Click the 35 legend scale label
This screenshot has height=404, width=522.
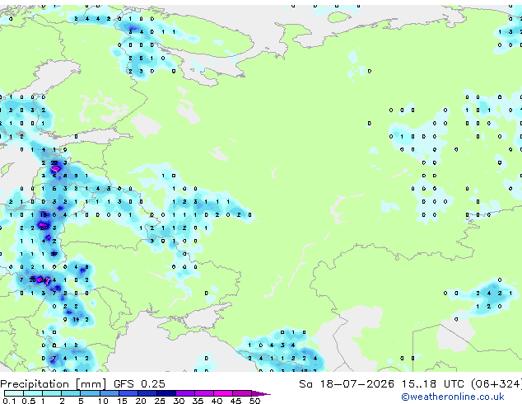[198, 401]
